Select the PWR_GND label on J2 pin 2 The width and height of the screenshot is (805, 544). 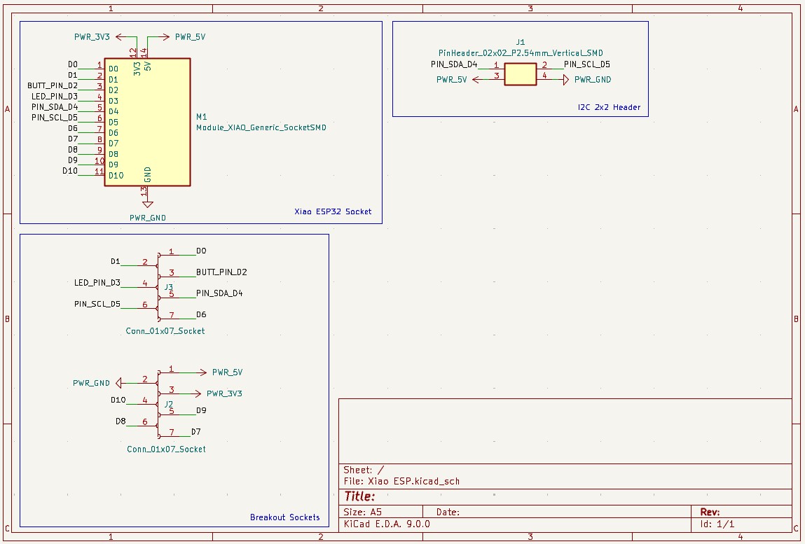(91, 383)
